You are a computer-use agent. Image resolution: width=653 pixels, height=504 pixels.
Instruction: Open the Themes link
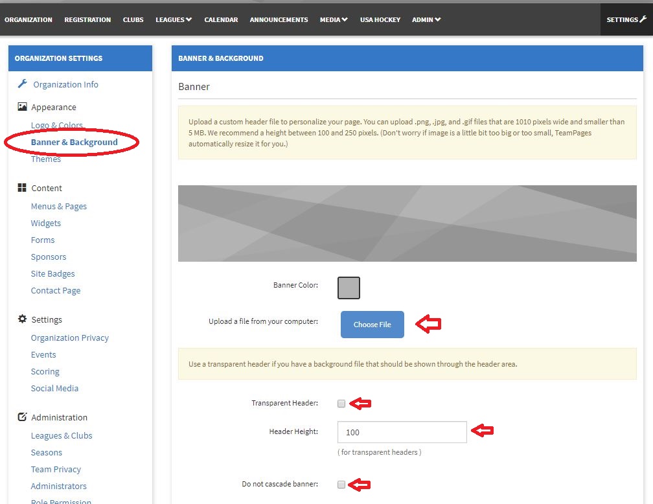click(46, 159)
